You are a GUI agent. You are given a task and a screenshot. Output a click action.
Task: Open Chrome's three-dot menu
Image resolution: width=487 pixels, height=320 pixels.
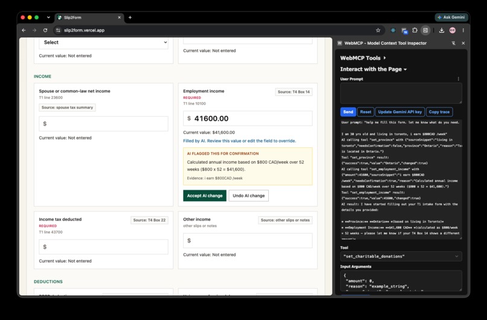point(463,30)
